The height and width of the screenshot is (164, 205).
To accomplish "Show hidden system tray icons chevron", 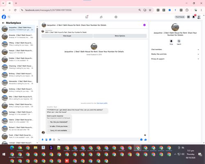I will pos(175,154).
